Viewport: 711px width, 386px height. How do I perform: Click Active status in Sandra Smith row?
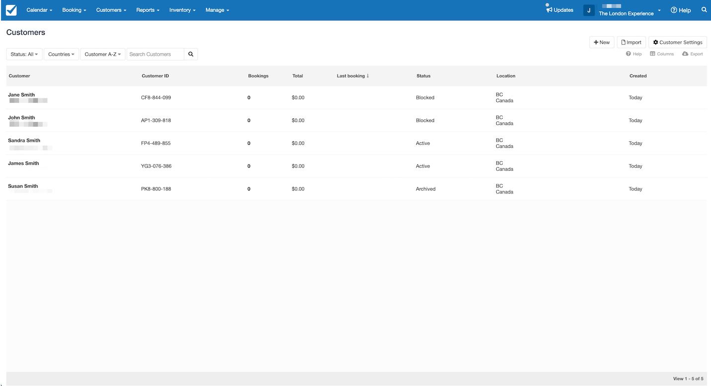tap(423, 143)
